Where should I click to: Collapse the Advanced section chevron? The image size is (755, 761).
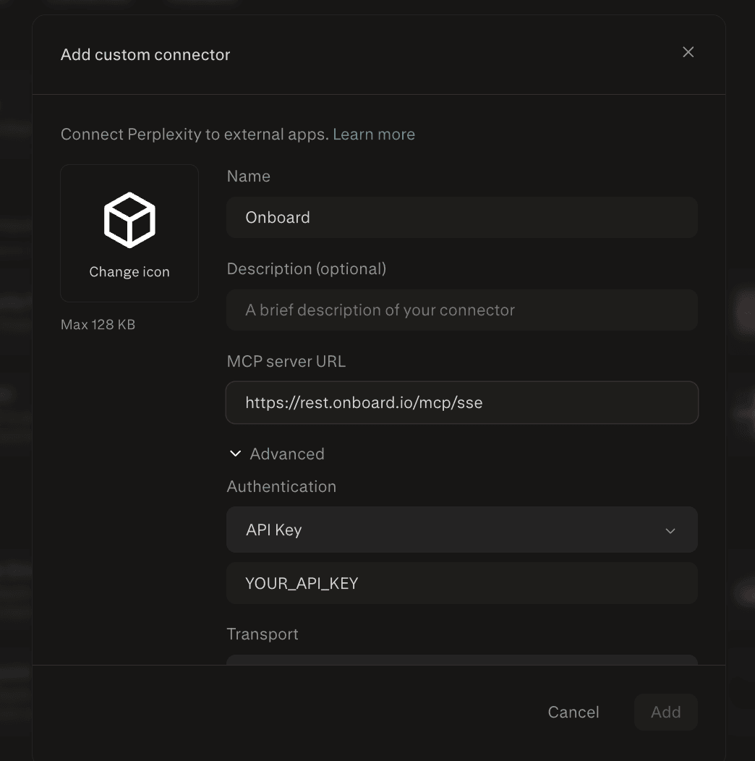point(235,454)
